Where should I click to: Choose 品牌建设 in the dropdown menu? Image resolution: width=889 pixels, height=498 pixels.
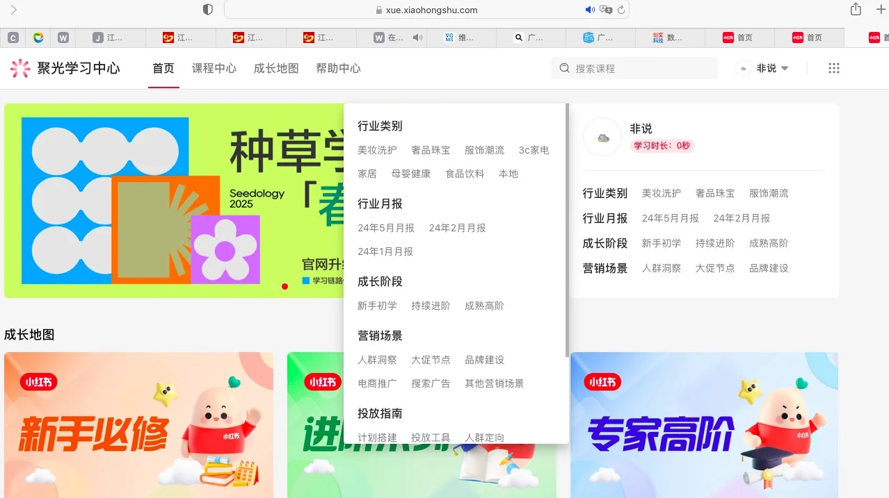pyautogui.click(x=484, y=360)
